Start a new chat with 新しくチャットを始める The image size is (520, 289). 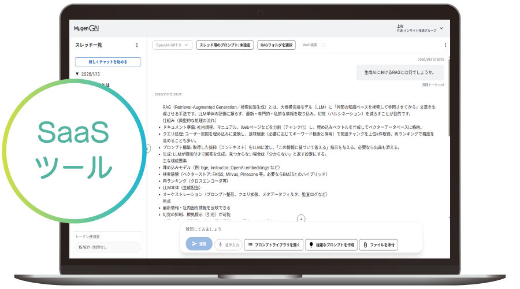pos(108,62)
